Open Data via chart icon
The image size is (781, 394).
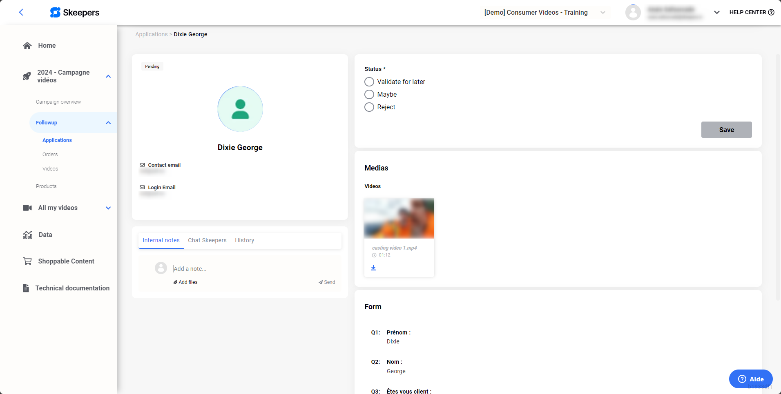tap(27, 235)
